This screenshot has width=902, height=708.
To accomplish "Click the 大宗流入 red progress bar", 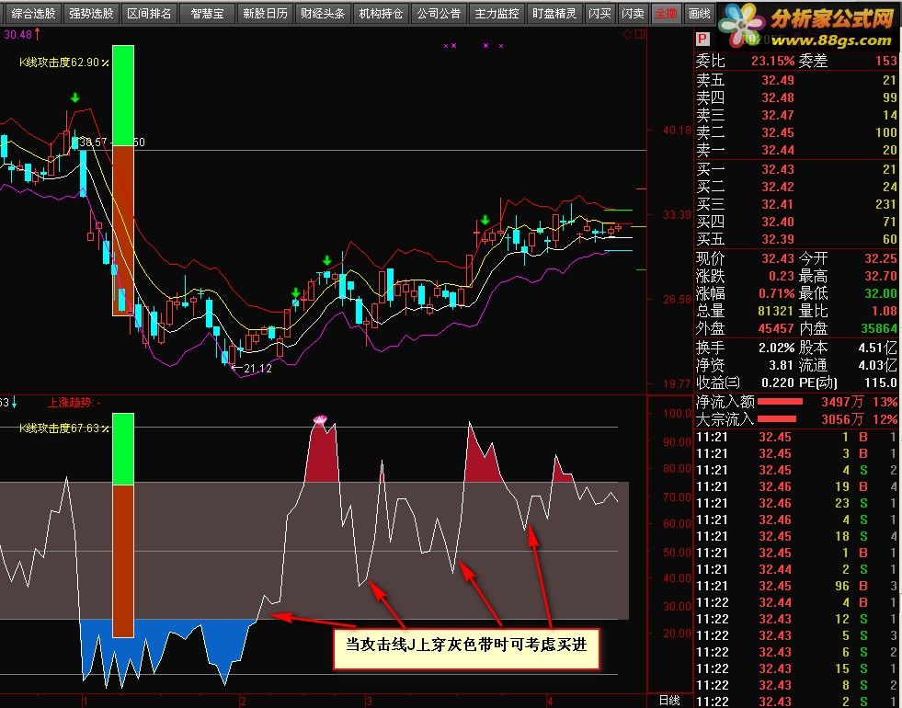I will coord(777,418).
